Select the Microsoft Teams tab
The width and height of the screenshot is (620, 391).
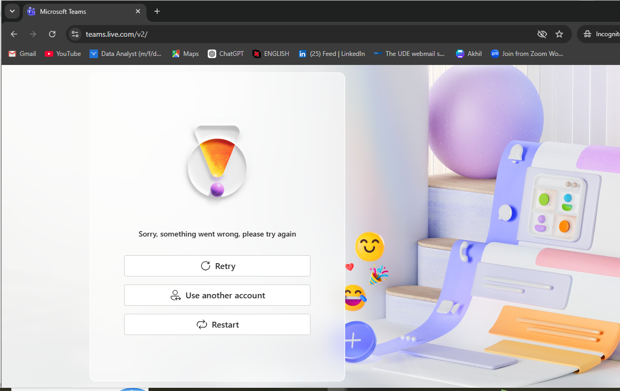pyautogui.click(x=85, y=12)
